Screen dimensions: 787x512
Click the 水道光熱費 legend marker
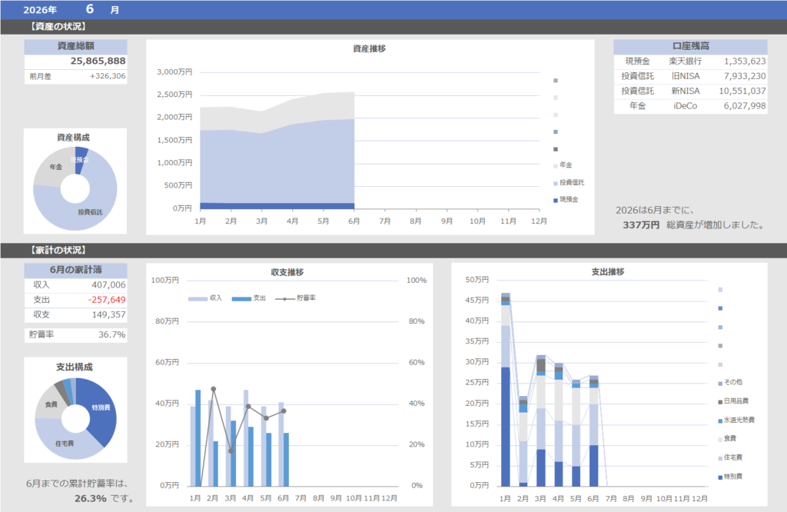coord(720,421)
